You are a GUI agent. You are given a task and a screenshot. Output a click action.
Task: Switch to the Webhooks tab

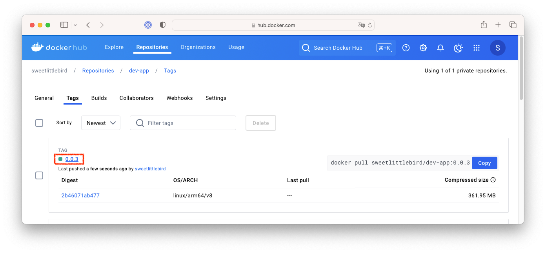[x=180, y=98]
